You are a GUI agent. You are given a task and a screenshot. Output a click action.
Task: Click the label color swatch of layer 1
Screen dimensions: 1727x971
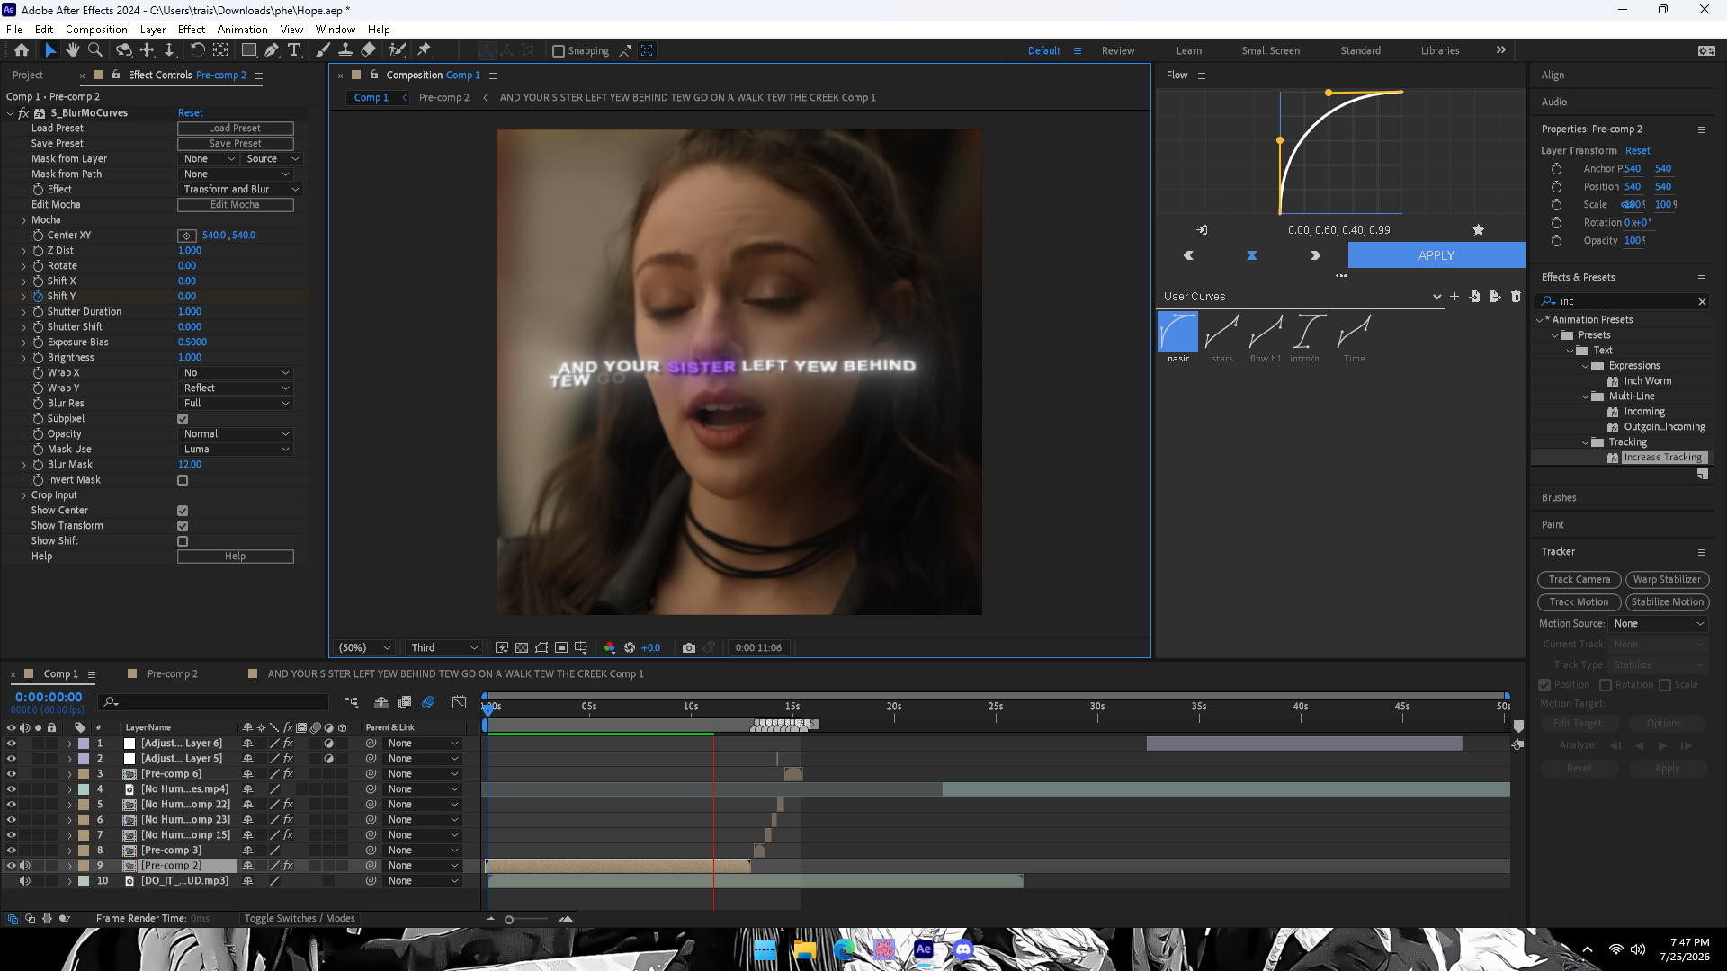tap(84, 744)
